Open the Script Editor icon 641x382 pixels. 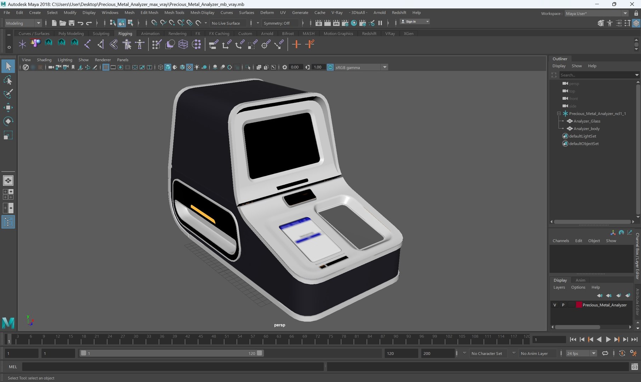point(635,367)
